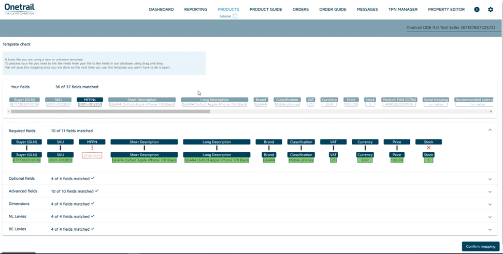Open settings via the gear icon
This screenshot has height=254, width=503.
tap(491, 10)
